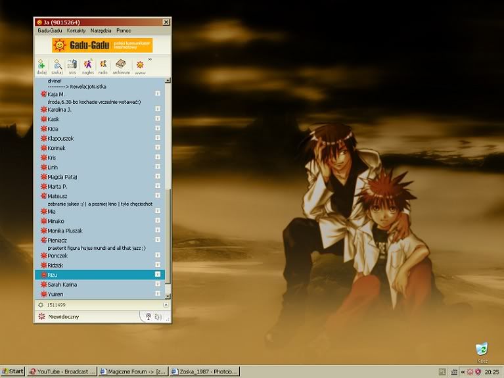Open the Start menu
504x378 pixels.
(x=12, y=371)
